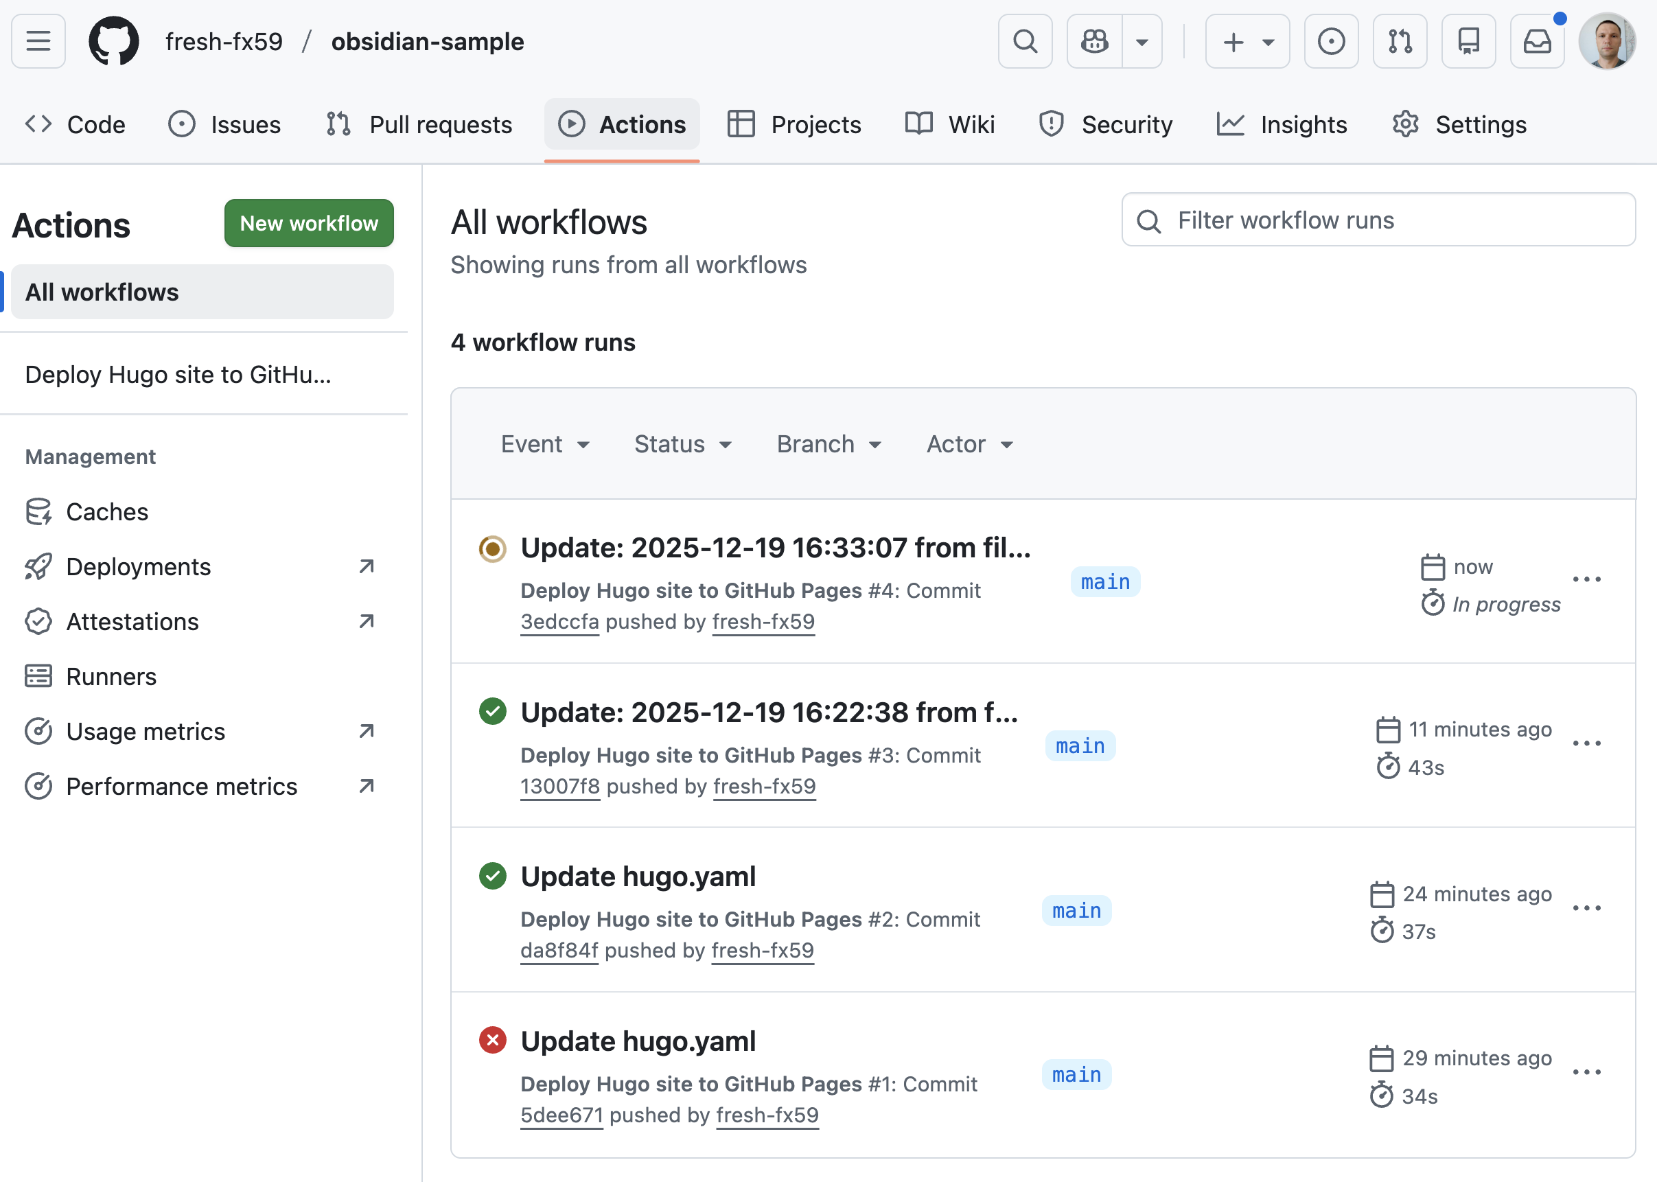The width and height of the screenshot is (1657, 1182).
Task: Expand the Actor filter dropdown
Action: (969, 444)
